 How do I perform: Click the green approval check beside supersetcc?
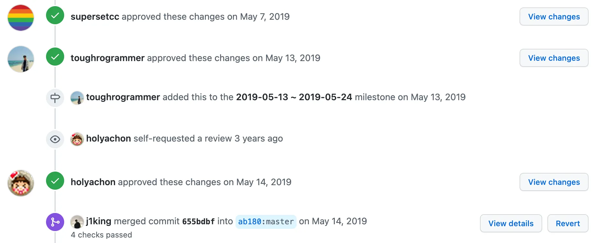pyautogui.click(x=55, y=16)
